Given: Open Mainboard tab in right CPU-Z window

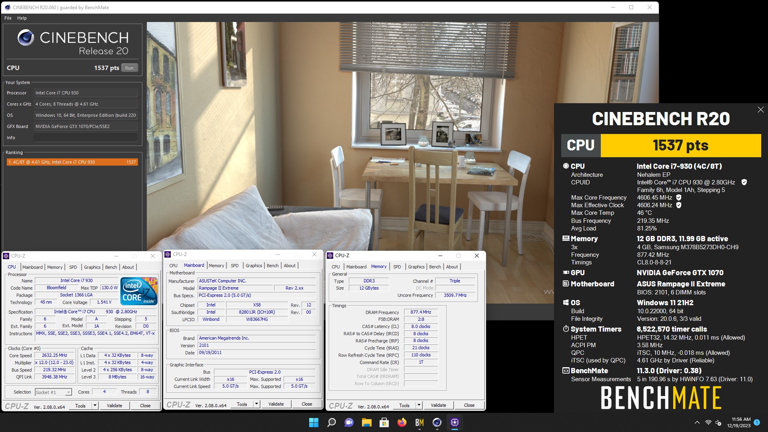Looking at the screenshot, I should (356, 267).
